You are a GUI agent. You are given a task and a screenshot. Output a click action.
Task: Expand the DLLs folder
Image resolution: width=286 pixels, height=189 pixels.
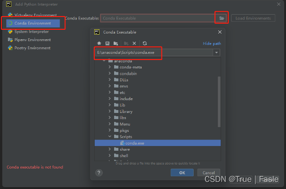pyautogui.click(x=109, y=80)
